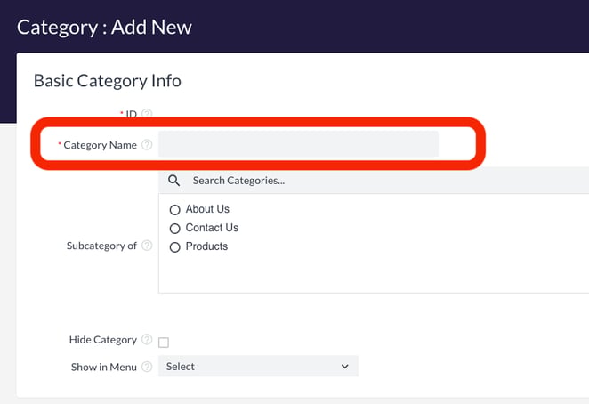Open the Subcategory of help tooltip icon
Screen dimensions: 589x404
(x=147, y=246)
